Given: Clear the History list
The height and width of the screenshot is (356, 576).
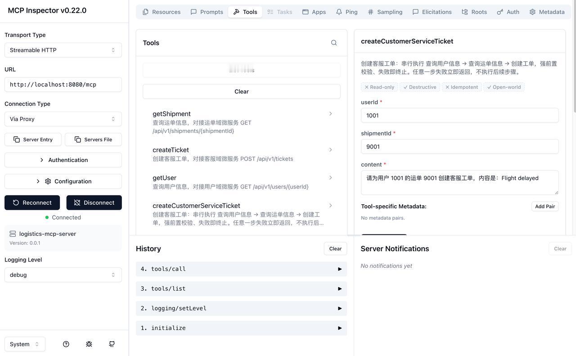Looking at the screenshot, I should [335, 248].
